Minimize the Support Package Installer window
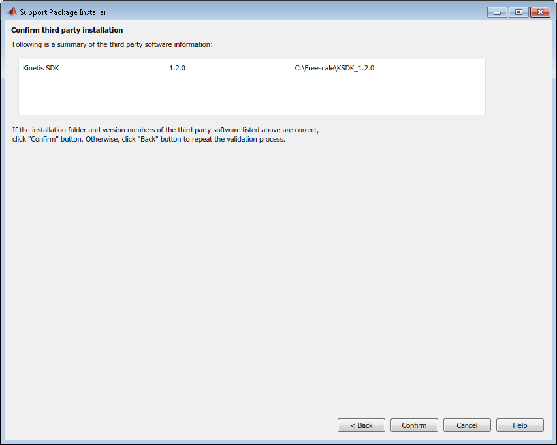Screen dimensions: 557x445 (497, 12)
